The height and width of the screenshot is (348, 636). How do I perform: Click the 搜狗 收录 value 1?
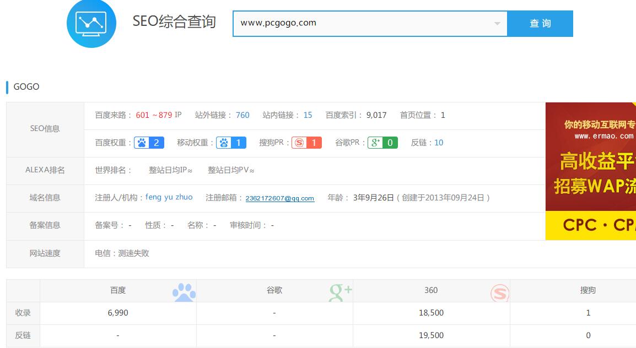(x=588, y=313)
